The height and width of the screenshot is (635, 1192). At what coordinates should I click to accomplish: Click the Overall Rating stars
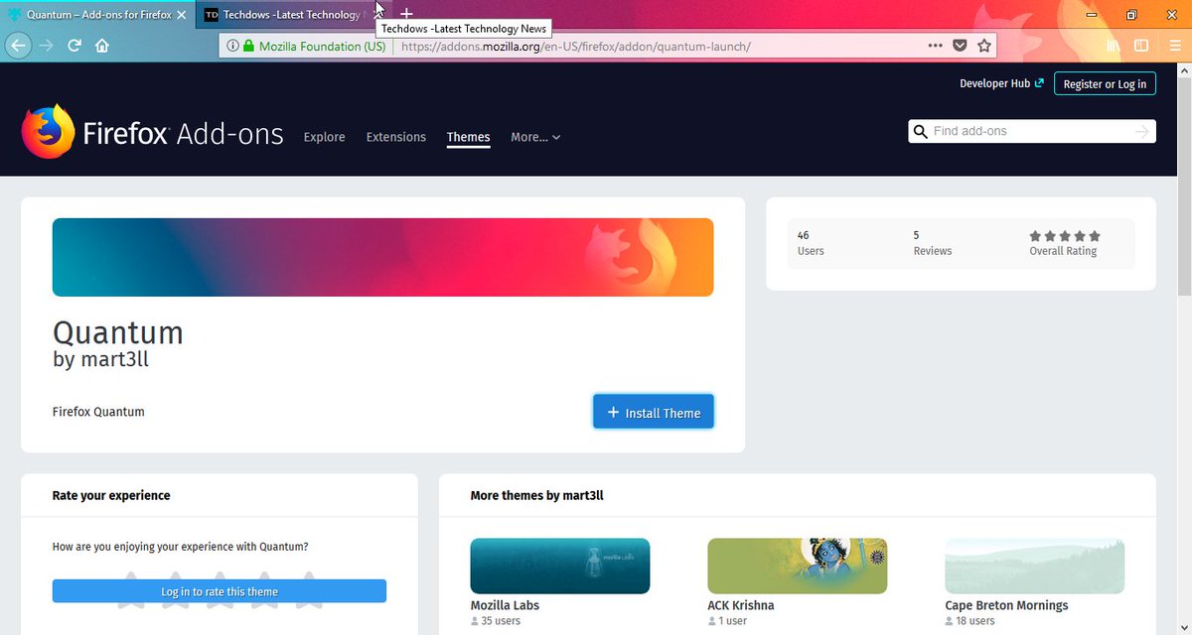(x=1065, y=236)
